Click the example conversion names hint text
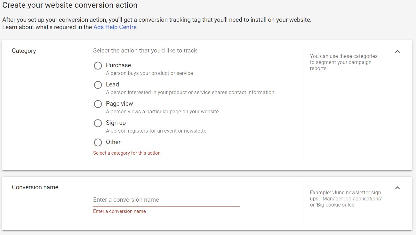The image size is (416, 235). pos(346,199)
